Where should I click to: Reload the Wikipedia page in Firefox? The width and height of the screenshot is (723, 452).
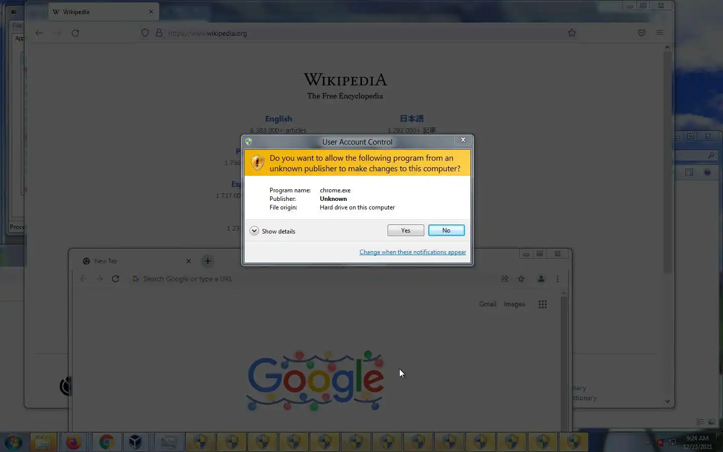click(75, 33)
